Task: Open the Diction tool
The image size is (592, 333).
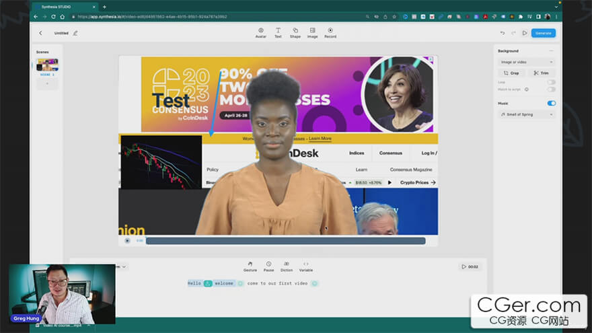Action: 287,266
